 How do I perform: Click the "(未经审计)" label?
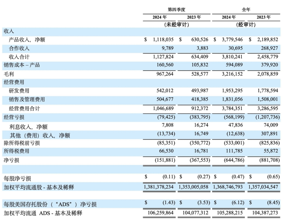click(177, 25)
